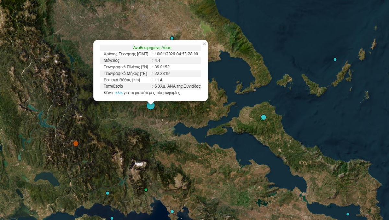Click the cyan earthquake dot on Euboea island

264,116
